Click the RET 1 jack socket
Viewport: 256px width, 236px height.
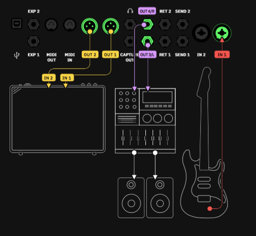tap(165, 42)
